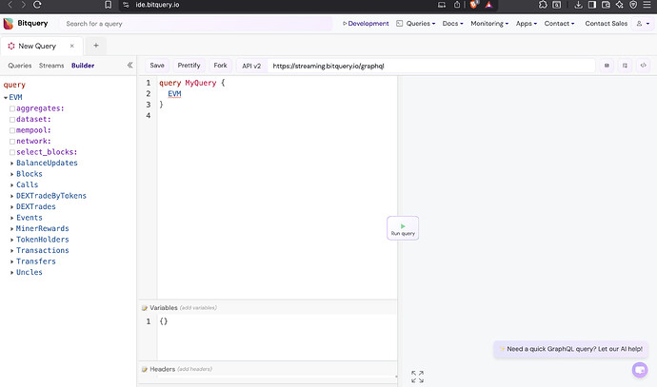657x387 pixels.
Task: Check the dataset: checkbox
Action: click(x=12, y=120)
